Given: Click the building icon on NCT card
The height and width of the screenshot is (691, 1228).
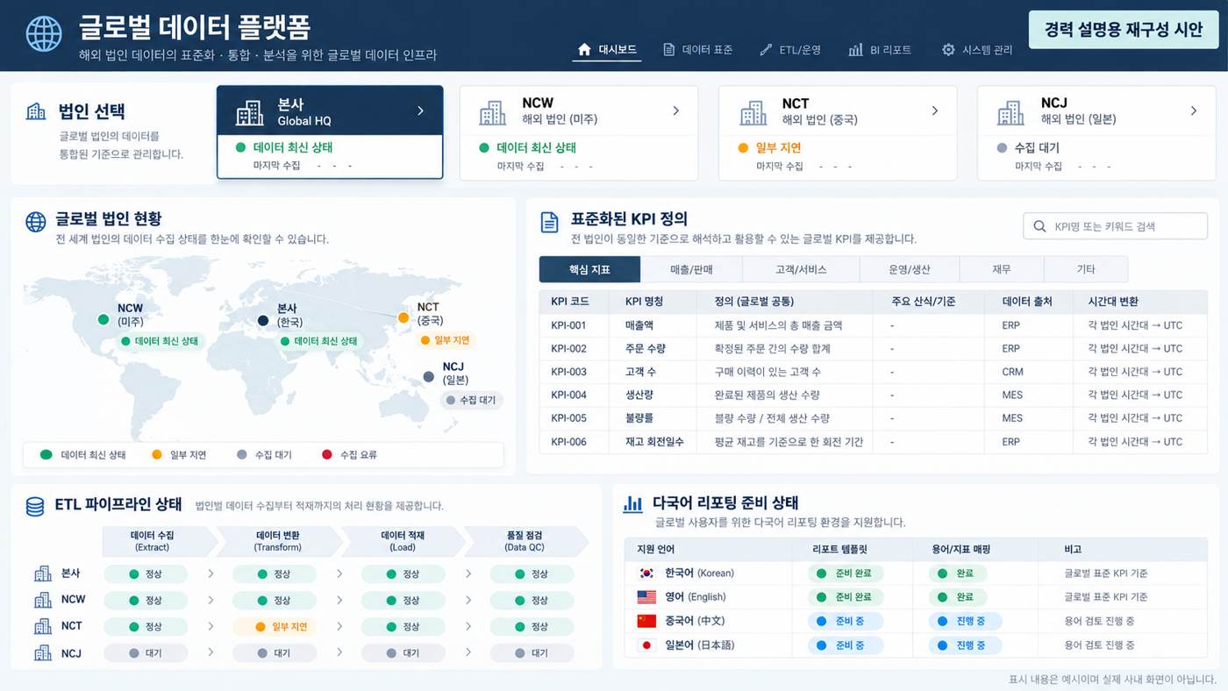Looking at the screenshot, I should (x=753, y=112).
